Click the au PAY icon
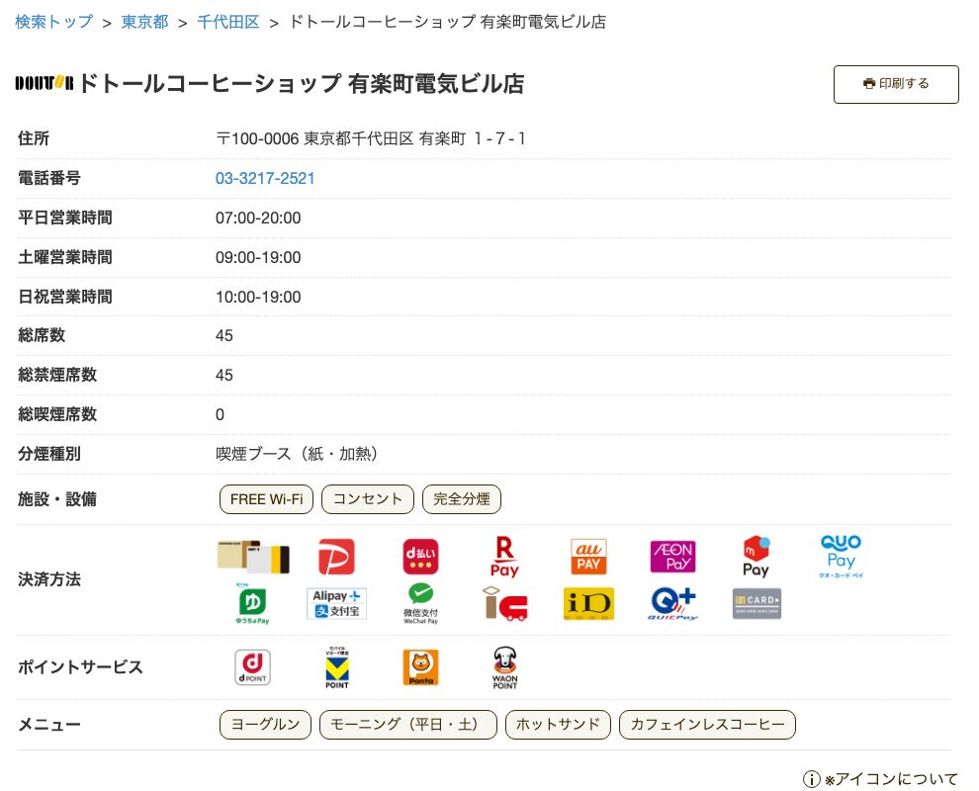 588,557
